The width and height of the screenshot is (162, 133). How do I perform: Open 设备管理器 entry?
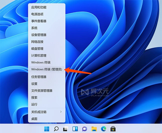[x=47, y=35]
